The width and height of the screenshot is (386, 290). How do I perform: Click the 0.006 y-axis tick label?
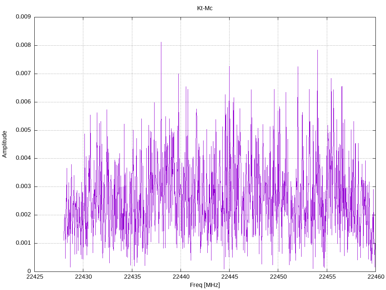click(23, 102)
